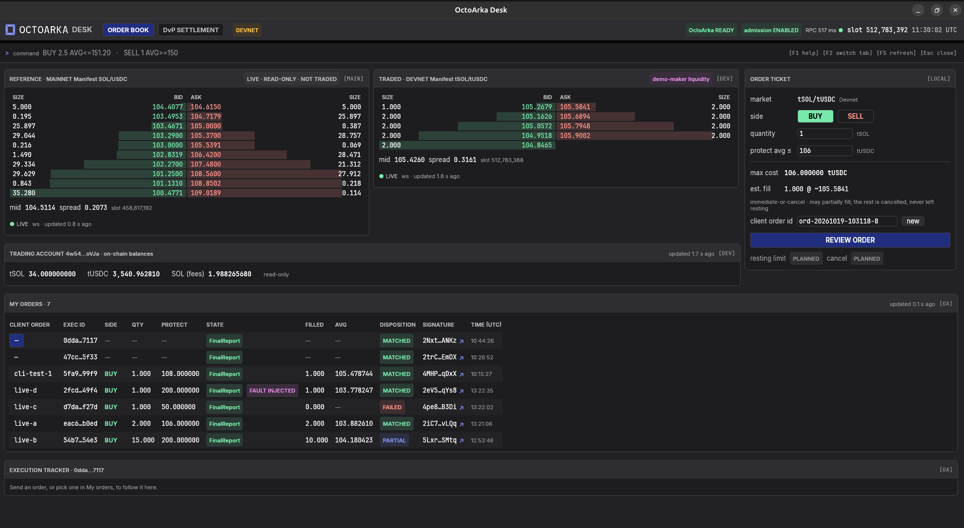Click OctoArka READY status badge

711,30
